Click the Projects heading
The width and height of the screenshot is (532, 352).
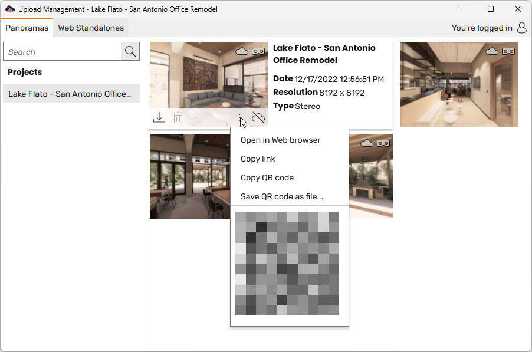(25, 72)
